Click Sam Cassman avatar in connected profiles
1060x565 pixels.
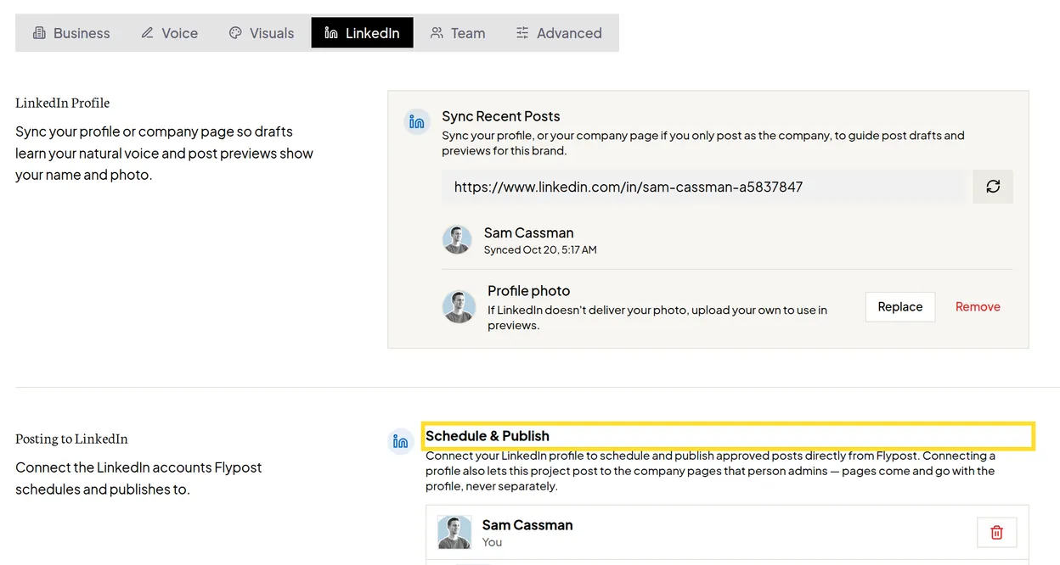[454, 533]
